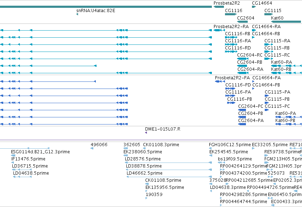Screen dimensions: 302x207
Task: Select the RP004374200.5prime EST label
Action: point(243,174)
